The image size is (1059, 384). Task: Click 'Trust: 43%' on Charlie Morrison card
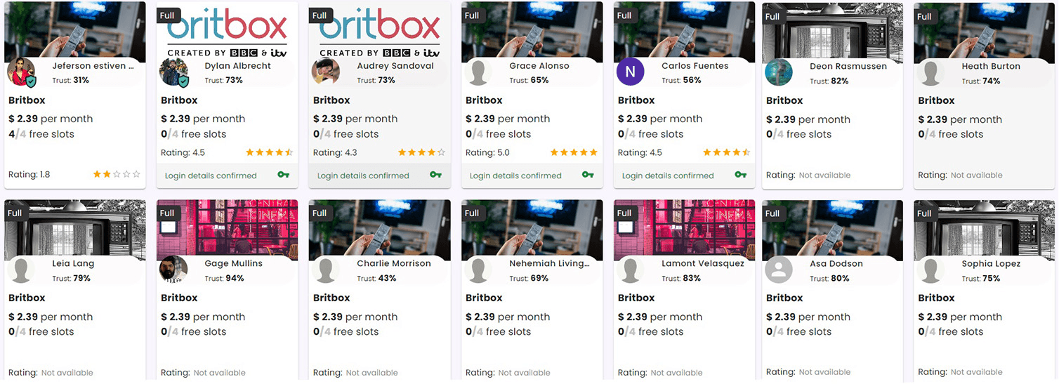pos(376,278)
